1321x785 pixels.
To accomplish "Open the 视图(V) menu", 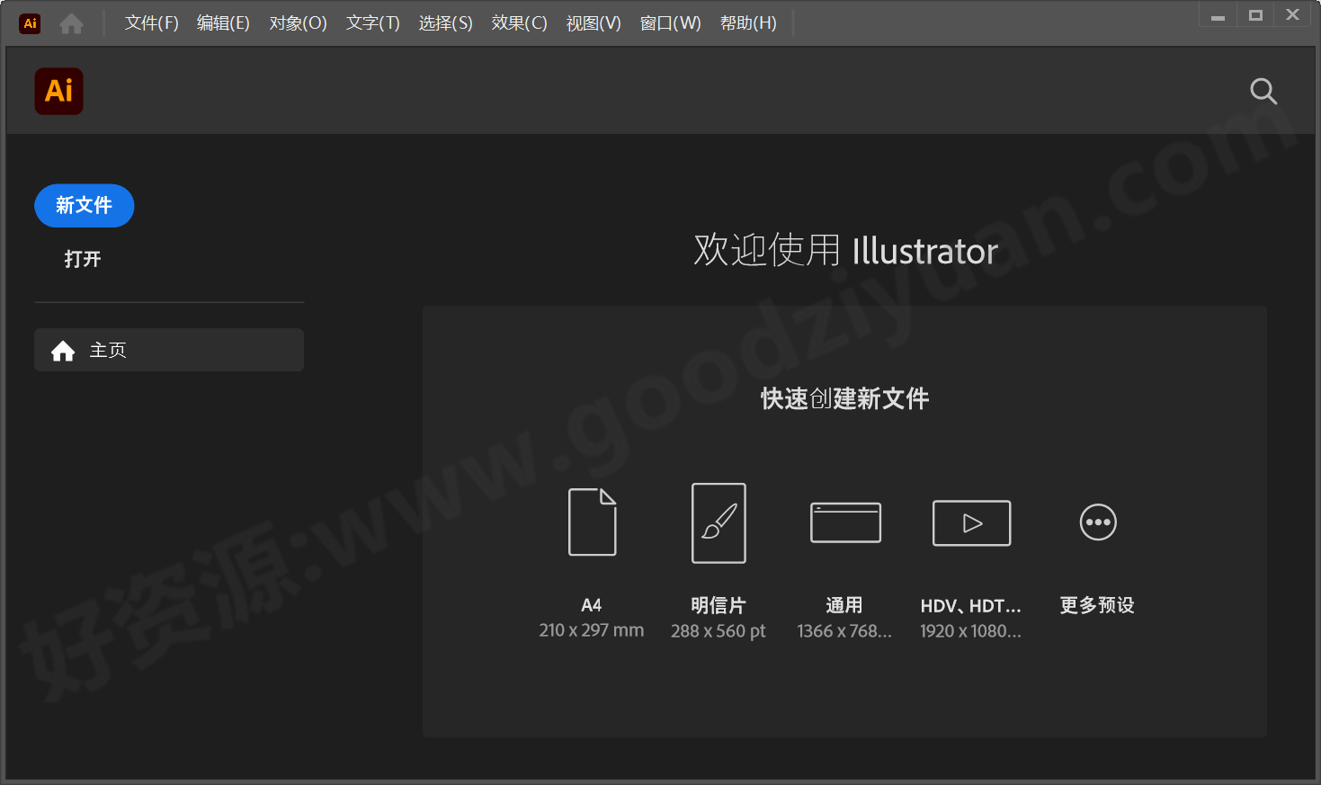I will (x=594, y=22).
